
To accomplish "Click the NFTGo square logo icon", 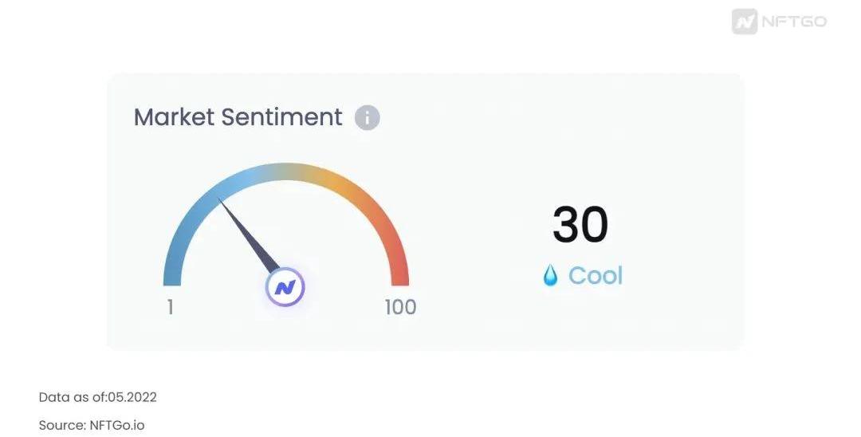I will coord(745,22).
